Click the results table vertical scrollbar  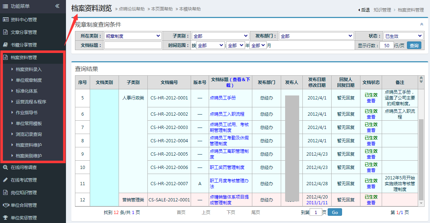[x=421, y=159]
